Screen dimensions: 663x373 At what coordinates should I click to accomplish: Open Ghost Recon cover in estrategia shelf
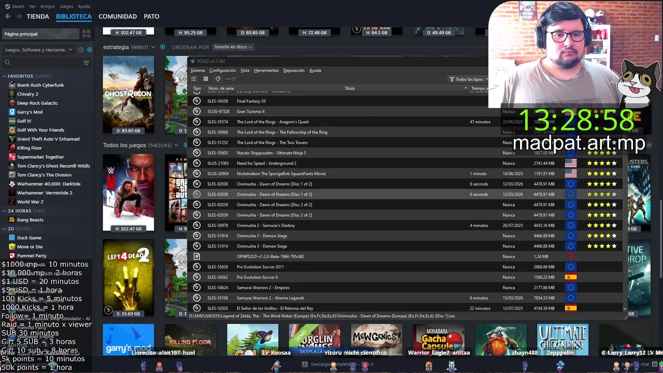128,94
